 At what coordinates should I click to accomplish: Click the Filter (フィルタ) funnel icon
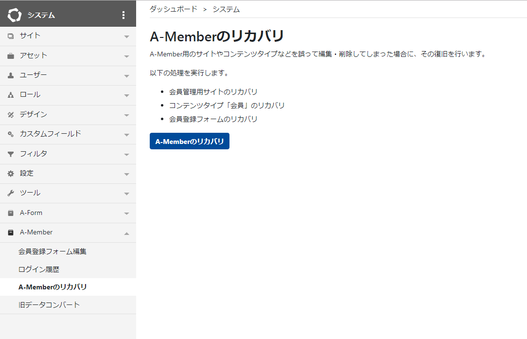pyautogui.click(x=11, y=154)
